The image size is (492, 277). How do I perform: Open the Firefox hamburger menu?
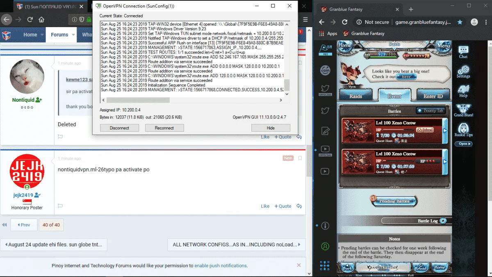305,19
